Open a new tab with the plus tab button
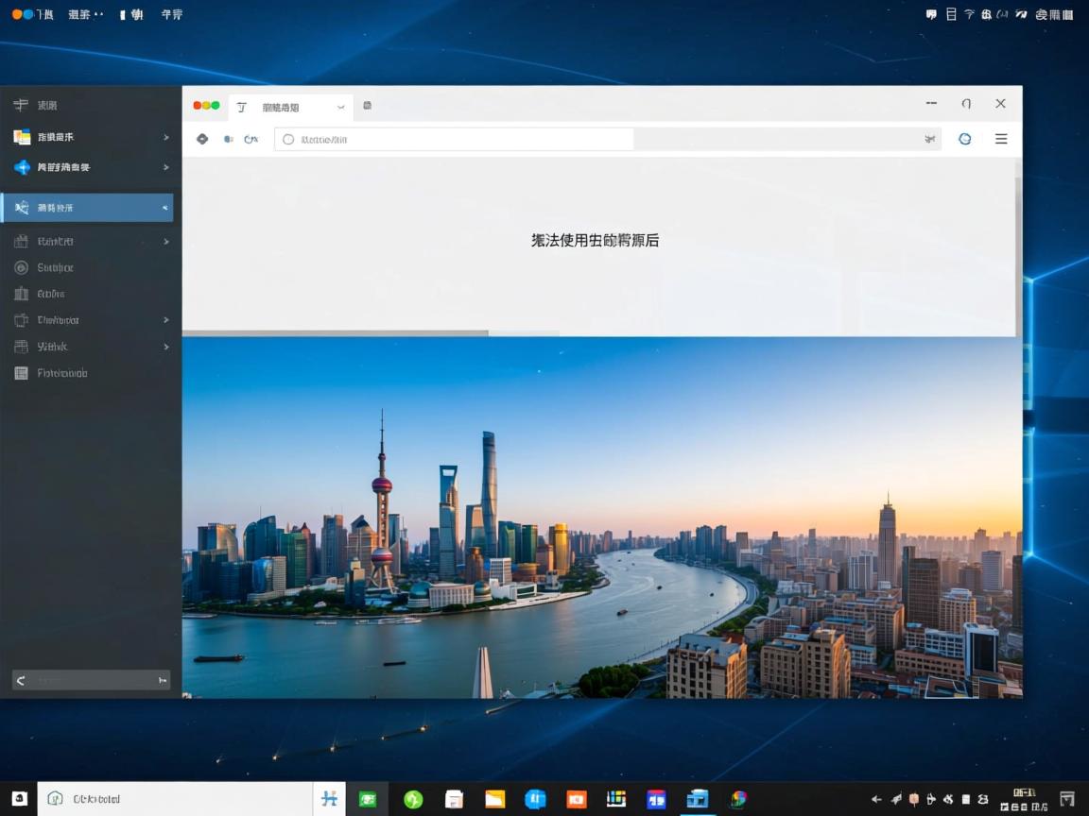1089x816 pixels. point(367,106)
